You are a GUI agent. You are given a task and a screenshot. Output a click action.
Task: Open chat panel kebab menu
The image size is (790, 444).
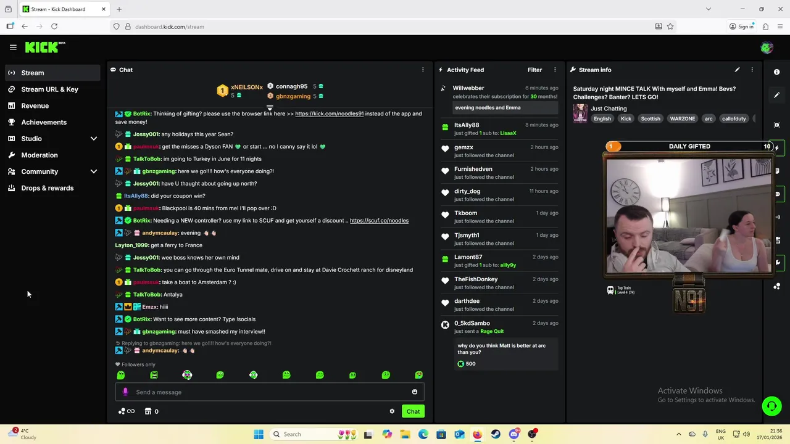pos(423,70)
